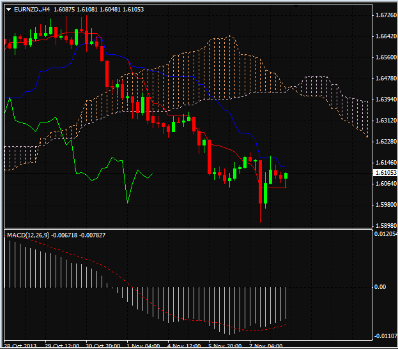Select the 1.60640 price scale label

(x=386, y=184)
